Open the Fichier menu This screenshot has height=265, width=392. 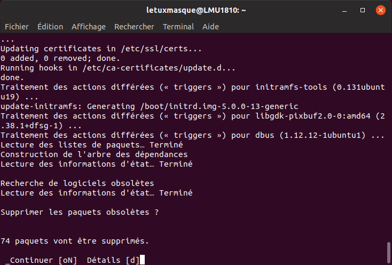tap(17, 27)
